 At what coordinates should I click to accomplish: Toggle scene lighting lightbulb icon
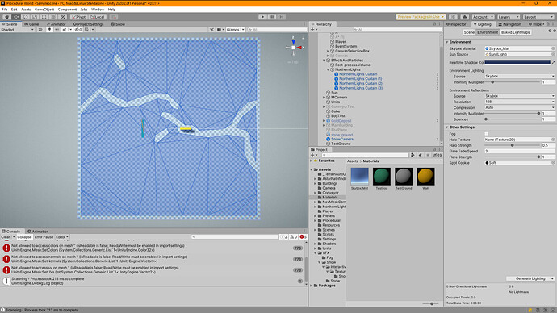(x=49, y=30)
